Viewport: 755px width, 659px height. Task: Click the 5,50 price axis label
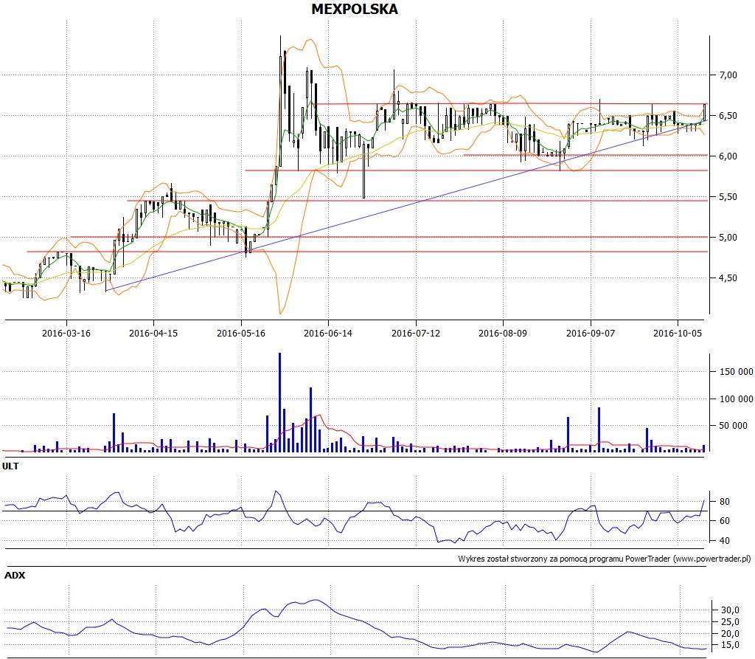pyautogui.click(x=728, y=197)
